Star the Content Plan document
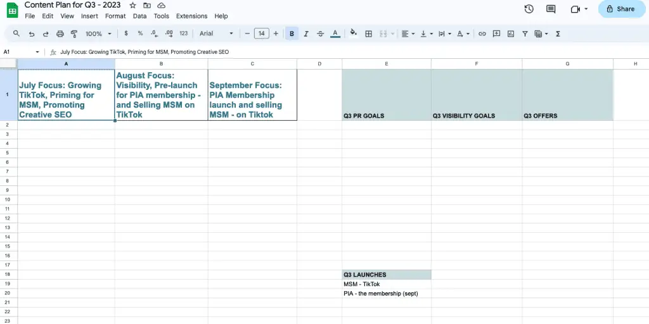Viewport: 649px width, 324px height. [132, 5]
